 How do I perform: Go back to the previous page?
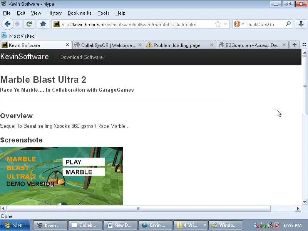(x=7, y=24)
